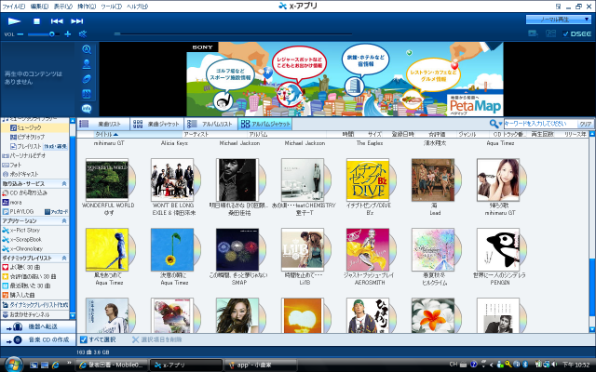Open Windows Start button

[x=14, y=365]
